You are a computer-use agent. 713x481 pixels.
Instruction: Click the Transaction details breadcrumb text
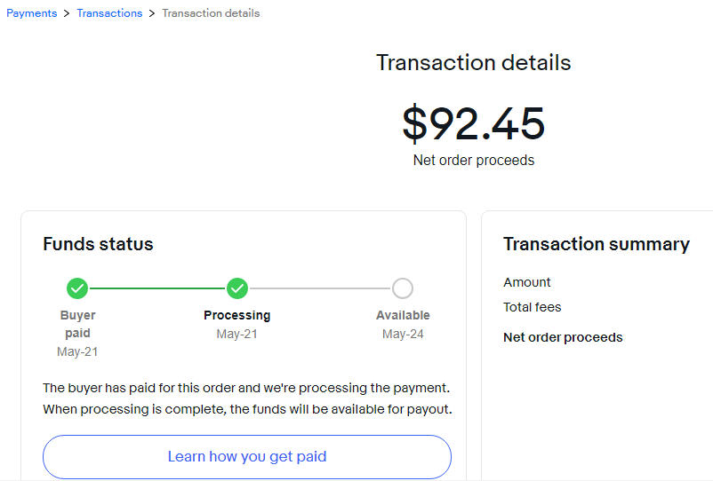pyautogui.click(x=211, y=13)
